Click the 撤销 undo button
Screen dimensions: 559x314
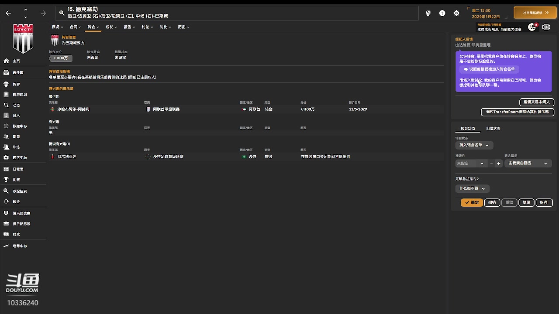(492, 202)
